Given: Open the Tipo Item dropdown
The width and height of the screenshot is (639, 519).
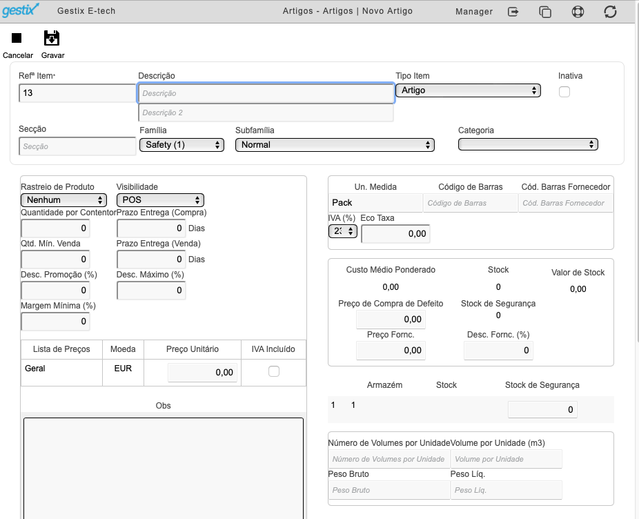Looking at the screenshot, I should tap(469, 90).
